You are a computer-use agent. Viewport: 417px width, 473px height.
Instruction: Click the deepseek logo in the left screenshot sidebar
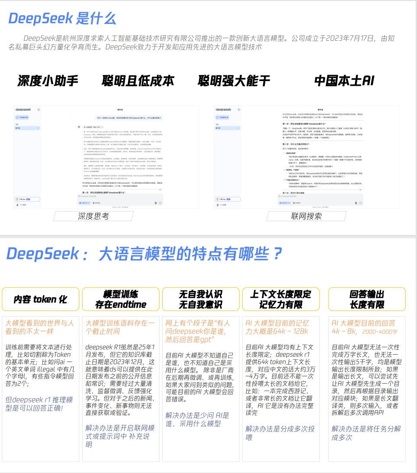tap(23, 110)
